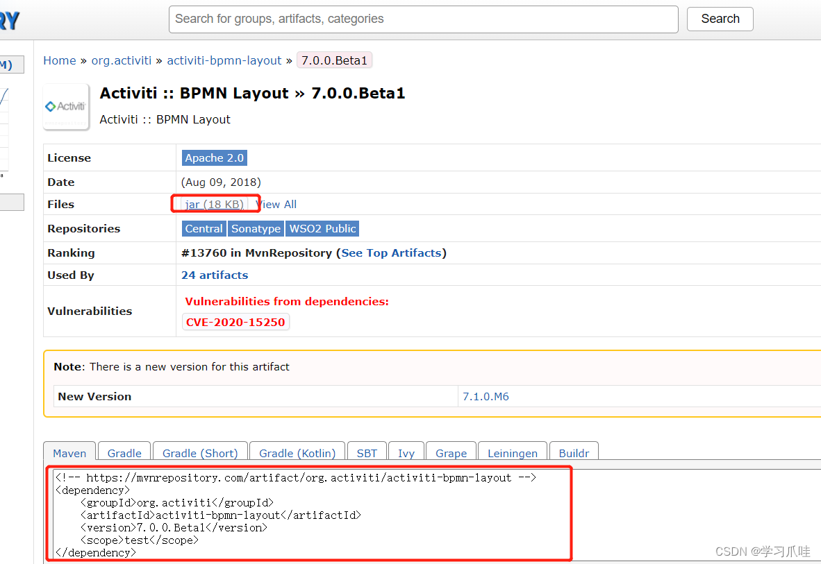Open the 24 artifacts link

click(215, 275)
